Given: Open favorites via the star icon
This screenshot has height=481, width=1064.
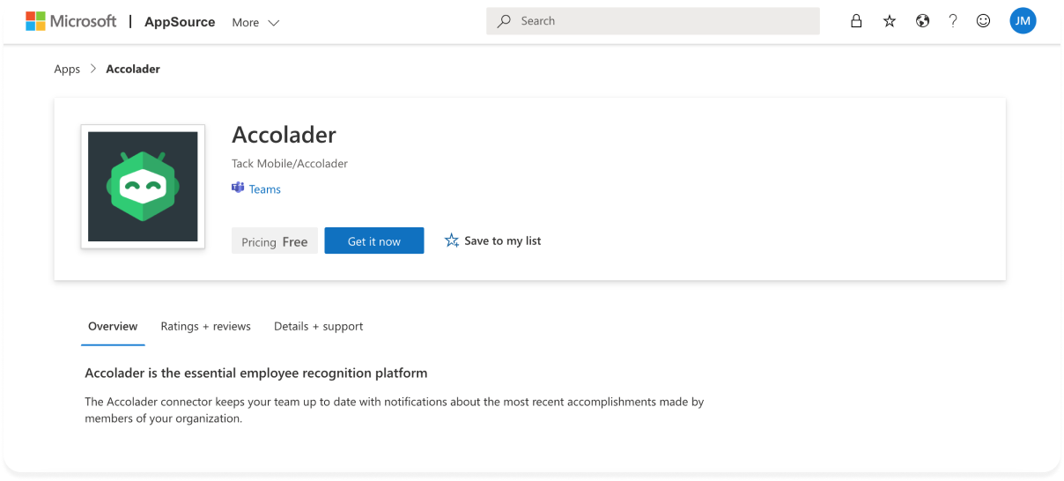Looking at the screenshot, I should [890, 21].
